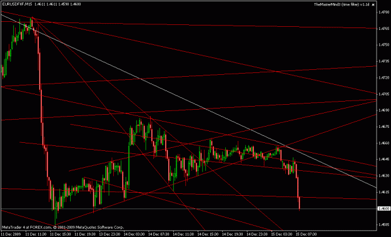Click the 1.4735 price axis label
Image resolution: width=391 pixels, height=237 pixels.
click(383, 61)
